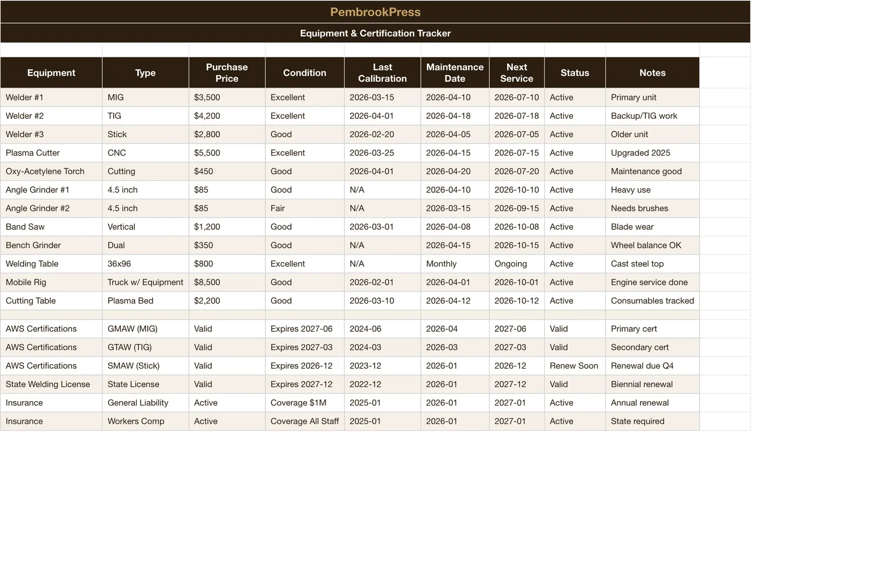Select the Welder #1 cell
The height and width of the screenshot is (574, 892).
[x=51, y=97]
